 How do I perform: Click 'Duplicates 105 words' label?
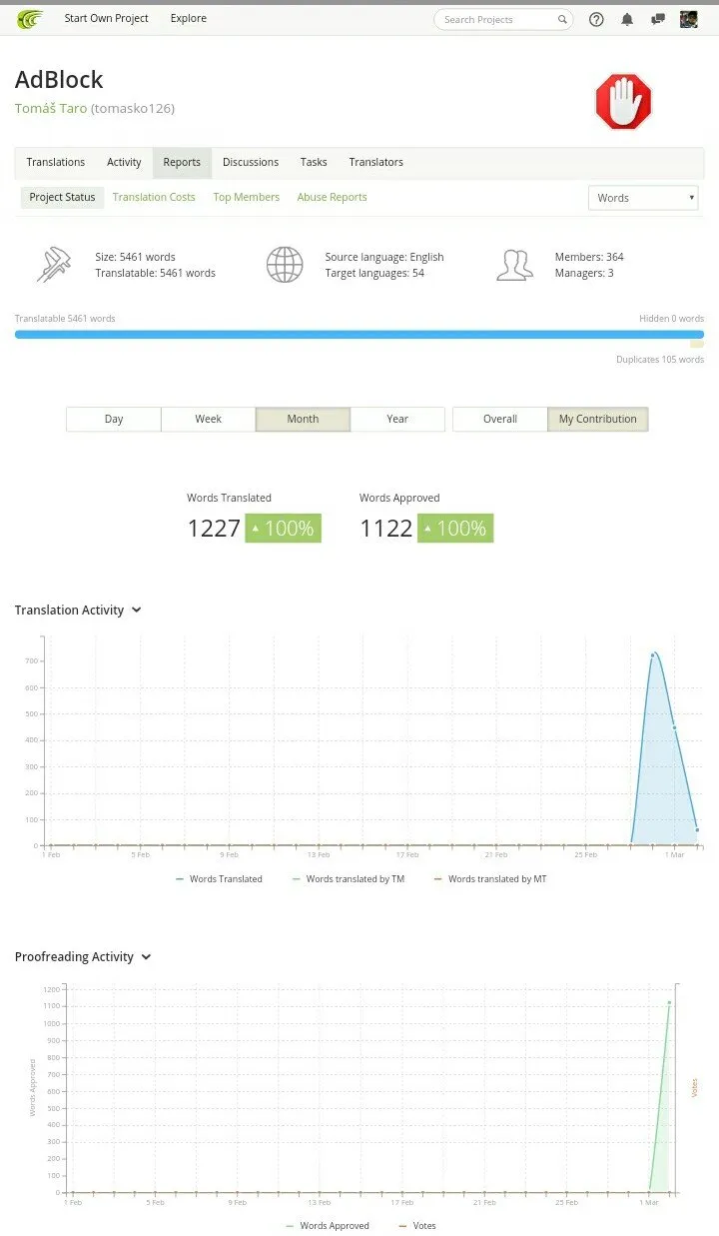coord(660,360)
